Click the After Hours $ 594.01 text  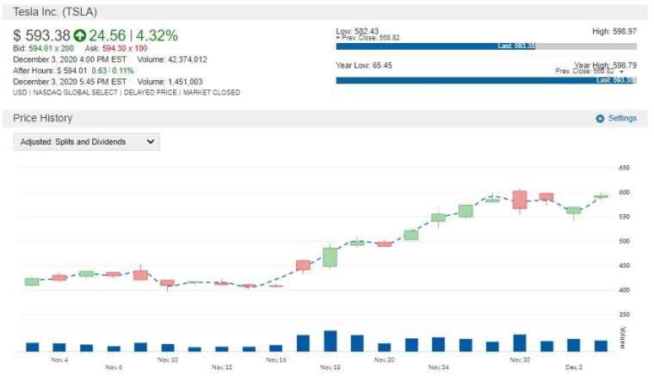click(x=50, y=71)
